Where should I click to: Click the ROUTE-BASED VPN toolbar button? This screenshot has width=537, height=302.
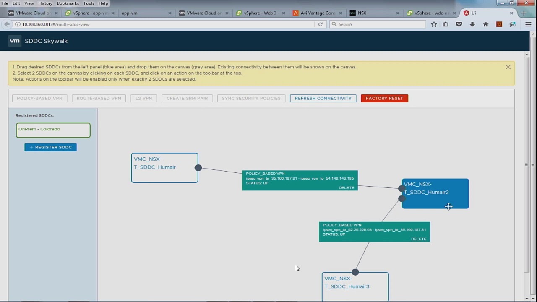(99, 98)
